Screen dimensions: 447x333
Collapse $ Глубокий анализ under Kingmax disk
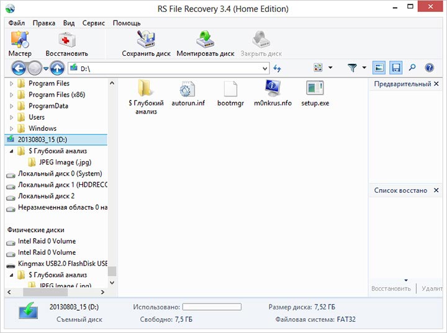click(11, 275)
